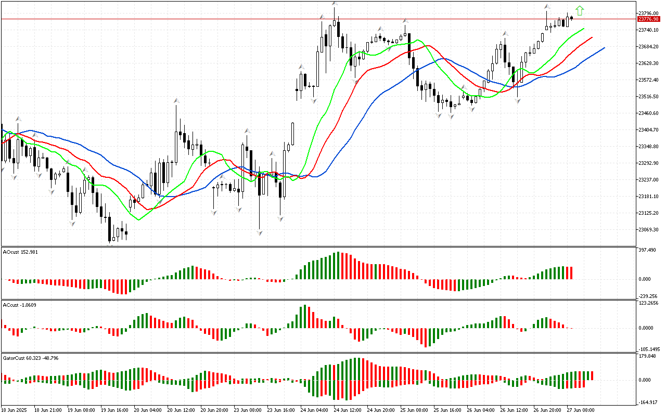Click the up fractal above the 20 Jun 12:00 spike
The width and height of the screenshot is (666, 416).
(x=176, y=100)
